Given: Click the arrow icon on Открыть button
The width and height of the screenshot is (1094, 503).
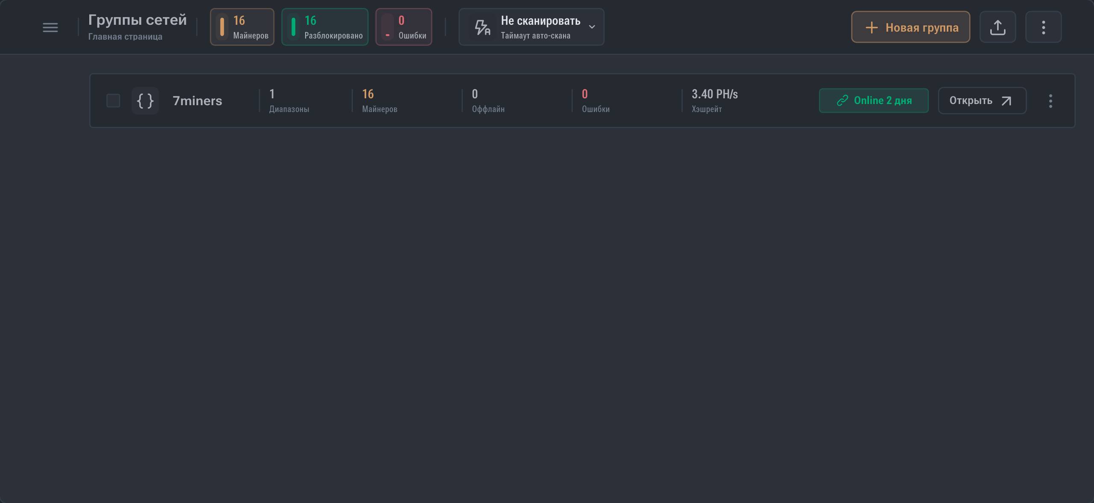Looking at the screenshot, I should 1006,101.
